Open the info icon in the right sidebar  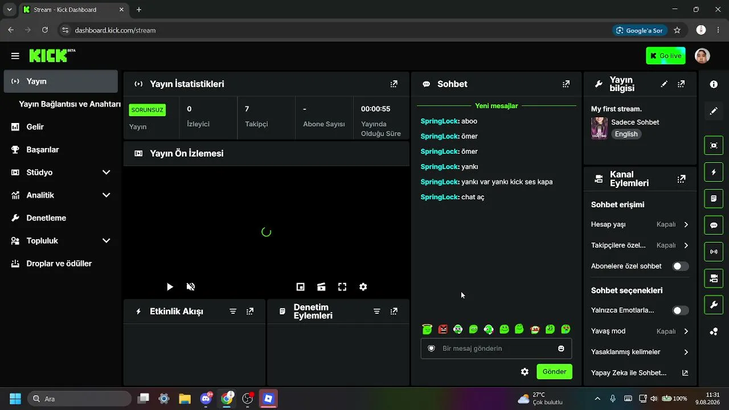click(x=714, y=84)
